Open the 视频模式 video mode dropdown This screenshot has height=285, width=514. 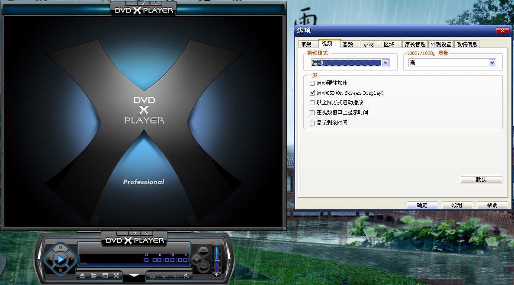(x=385, y=62)
